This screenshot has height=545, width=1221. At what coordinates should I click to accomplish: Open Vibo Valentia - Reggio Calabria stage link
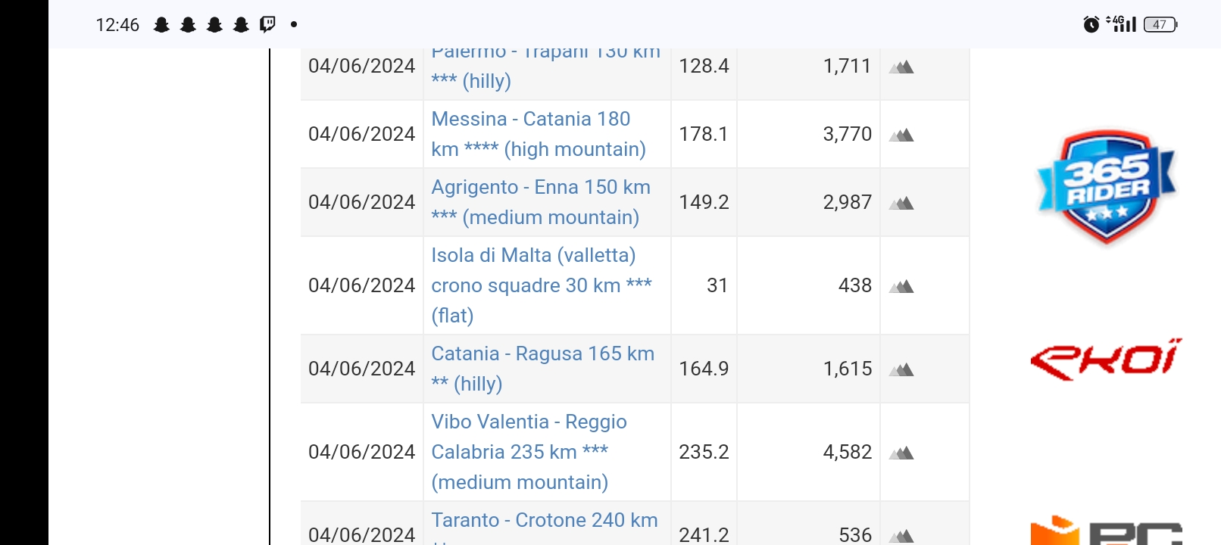529,452
